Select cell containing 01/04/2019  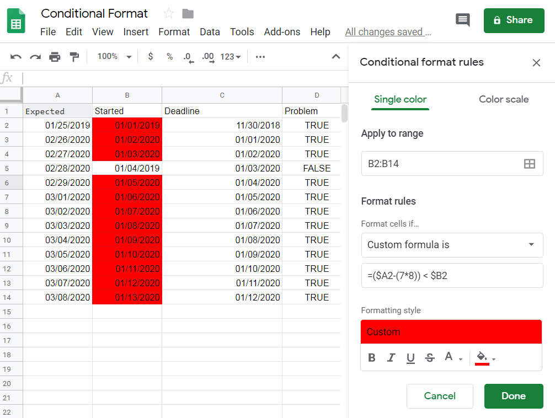[127, 169]
